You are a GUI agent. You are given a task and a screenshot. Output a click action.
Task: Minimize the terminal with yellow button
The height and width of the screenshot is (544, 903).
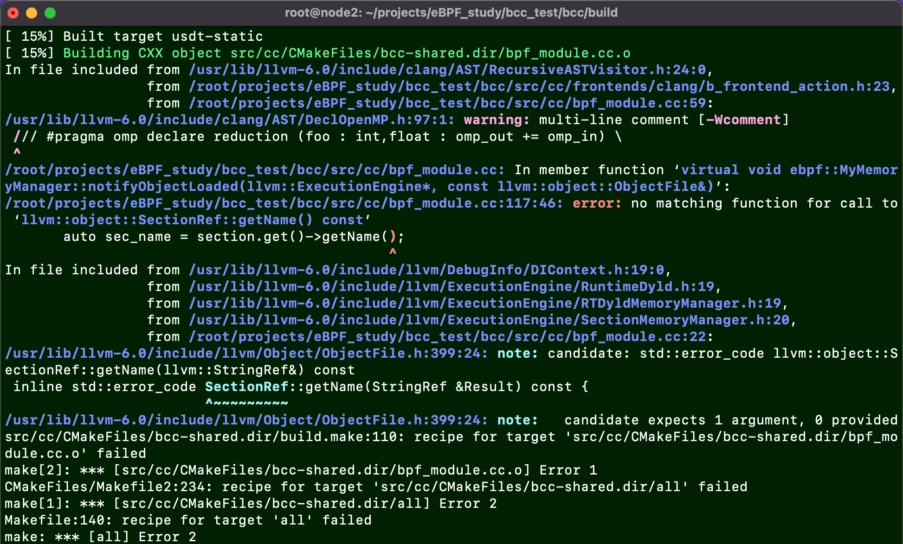(x=32, y=13)
